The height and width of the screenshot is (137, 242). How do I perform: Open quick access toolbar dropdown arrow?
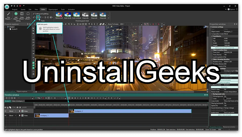(x=24, y=6)
